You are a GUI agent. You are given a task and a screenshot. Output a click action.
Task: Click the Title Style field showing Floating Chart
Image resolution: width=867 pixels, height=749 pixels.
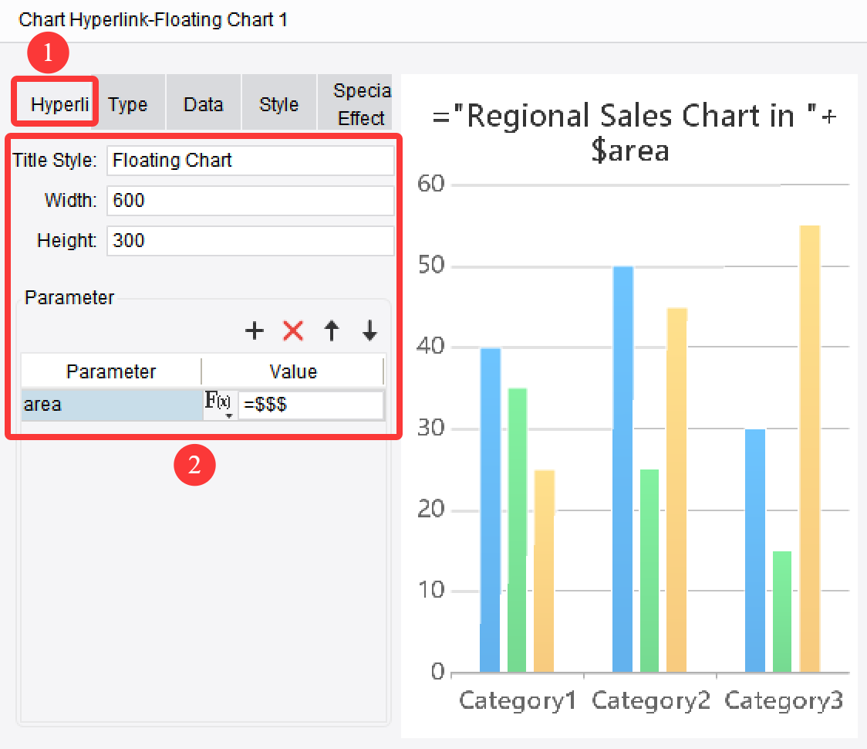coord(250,160)
